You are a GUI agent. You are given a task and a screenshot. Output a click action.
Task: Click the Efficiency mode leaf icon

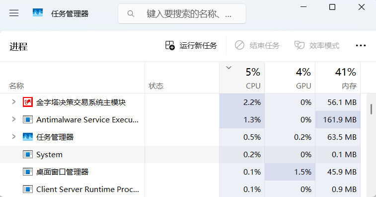300,45
